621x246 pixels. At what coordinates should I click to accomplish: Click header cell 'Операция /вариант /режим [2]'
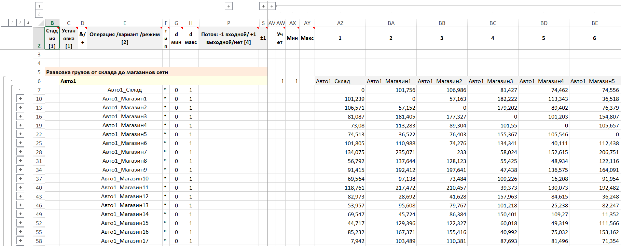125,38
